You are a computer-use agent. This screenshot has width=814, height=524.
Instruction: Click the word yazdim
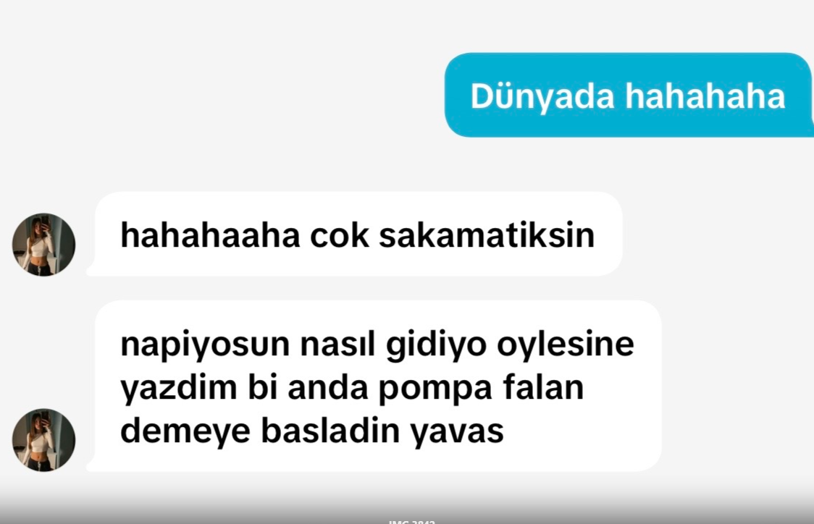pyautogui.click(x=179, y=387)
